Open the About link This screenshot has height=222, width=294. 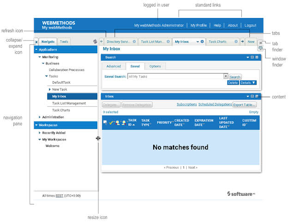click(x=233, y=25)
